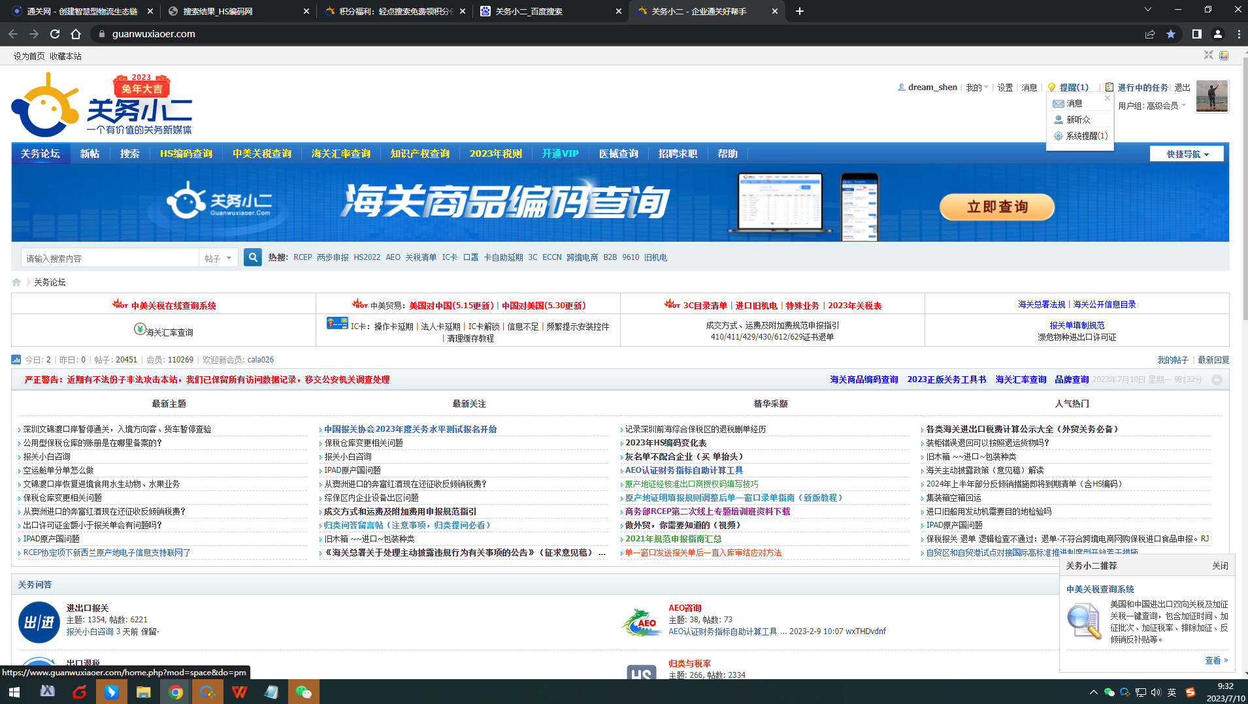1248x704 pixels.
Task: Open 海关总署法规 link
Action: pyautogui.click(x=1042, y=304)
